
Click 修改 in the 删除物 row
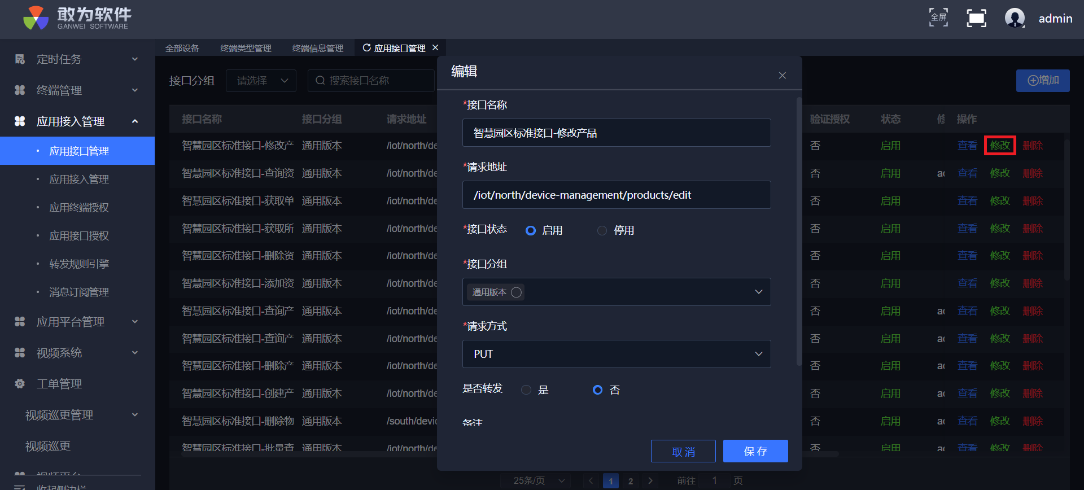point(1000,421)
